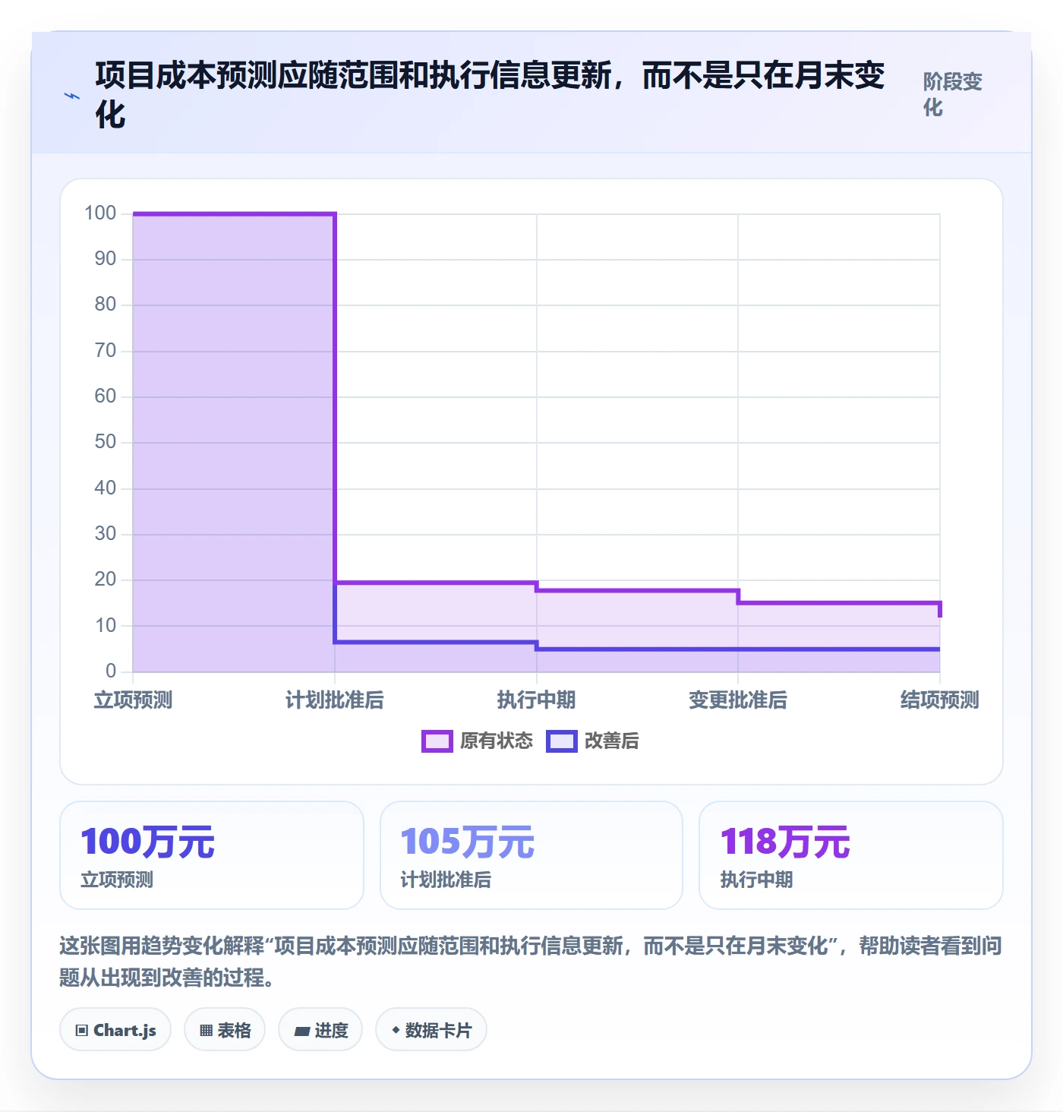This screenshot has height=1112, width=1063.
Task: Click the 105万元 value text
Action: tap(468, 842)
